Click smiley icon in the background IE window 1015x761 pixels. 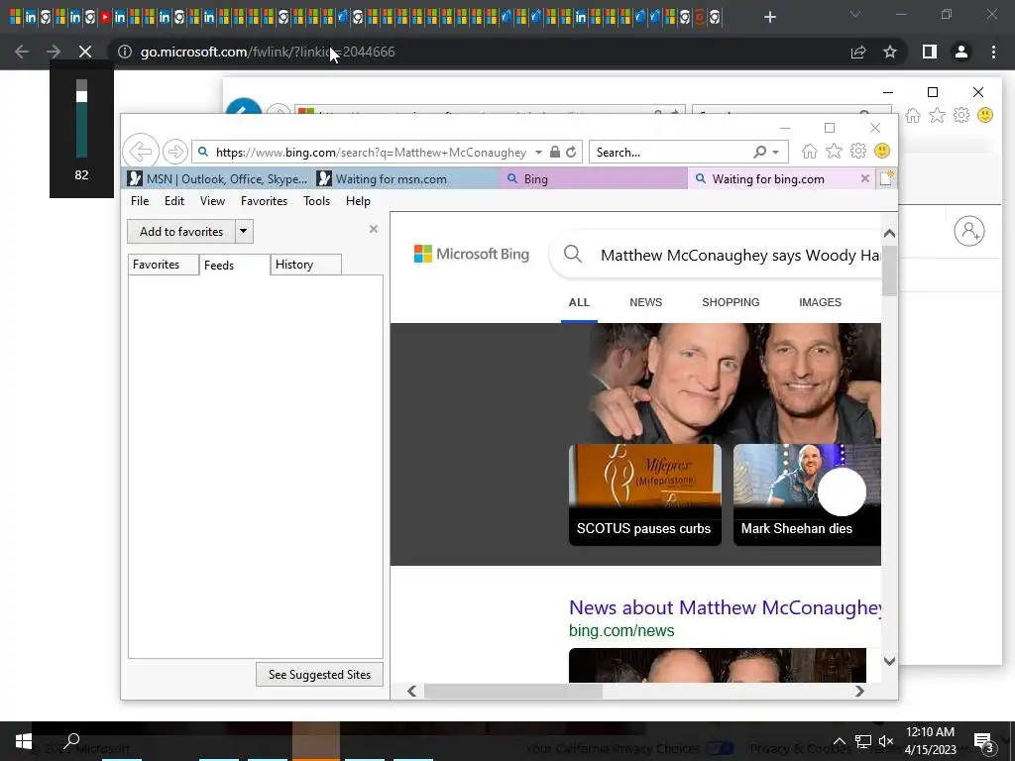point(985,116)
